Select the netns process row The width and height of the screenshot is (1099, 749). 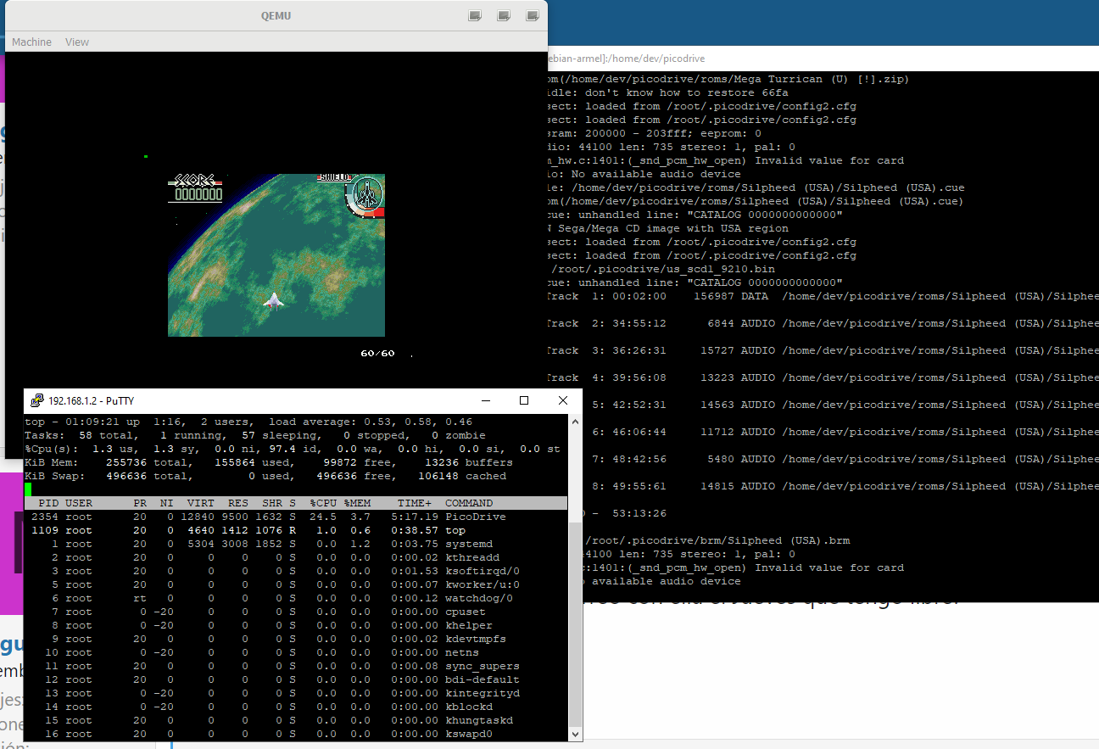click(295, 652)
